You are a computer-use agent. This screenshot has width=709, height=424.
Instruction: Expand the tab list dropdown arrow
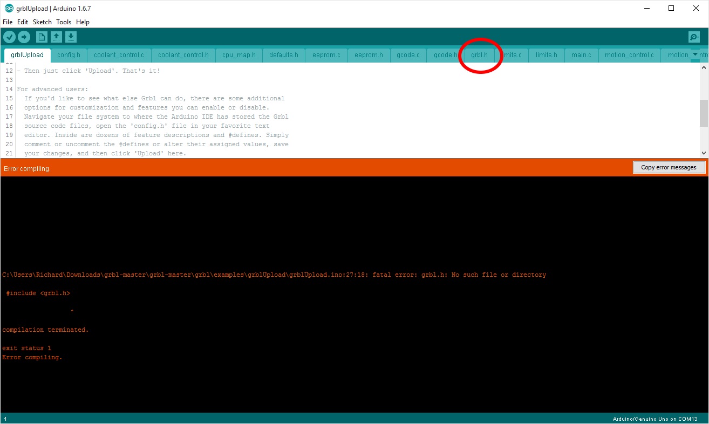point(695,54)
